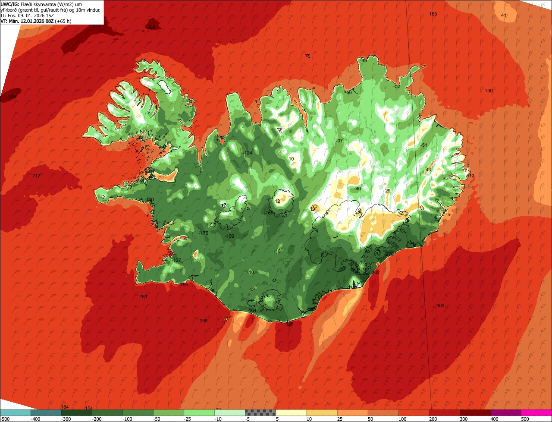Image resolution: width=552 pixels, height=422 pixels.
Task: Click the '130' value east of Iceland
Action: (489, 91)
